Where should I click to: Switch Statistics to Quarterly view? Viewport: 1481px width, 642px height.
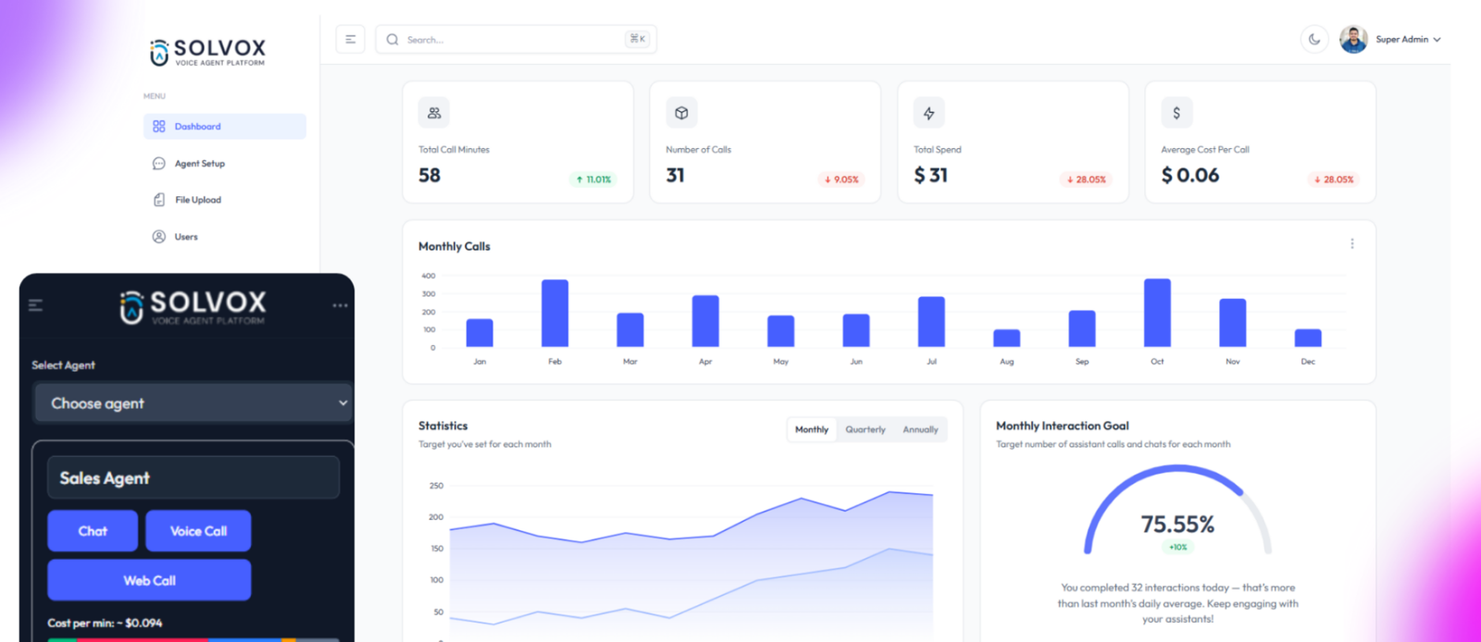(865, 429)
